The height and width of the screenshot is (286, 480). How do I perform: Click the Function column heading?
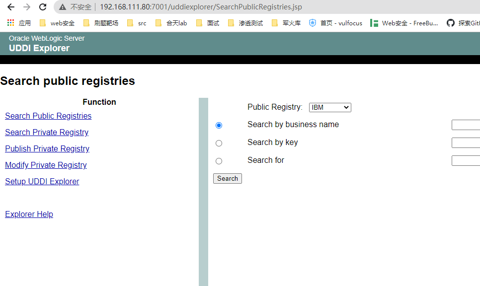(x=99, y=102)
